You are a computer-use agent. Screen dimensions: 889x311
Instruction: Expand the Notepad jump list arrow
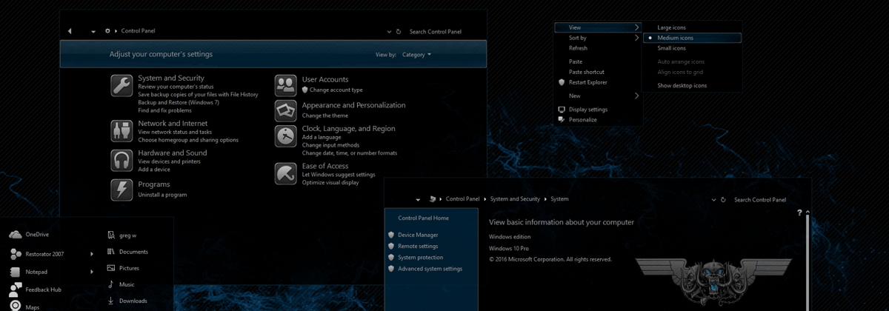pos(92,272)
